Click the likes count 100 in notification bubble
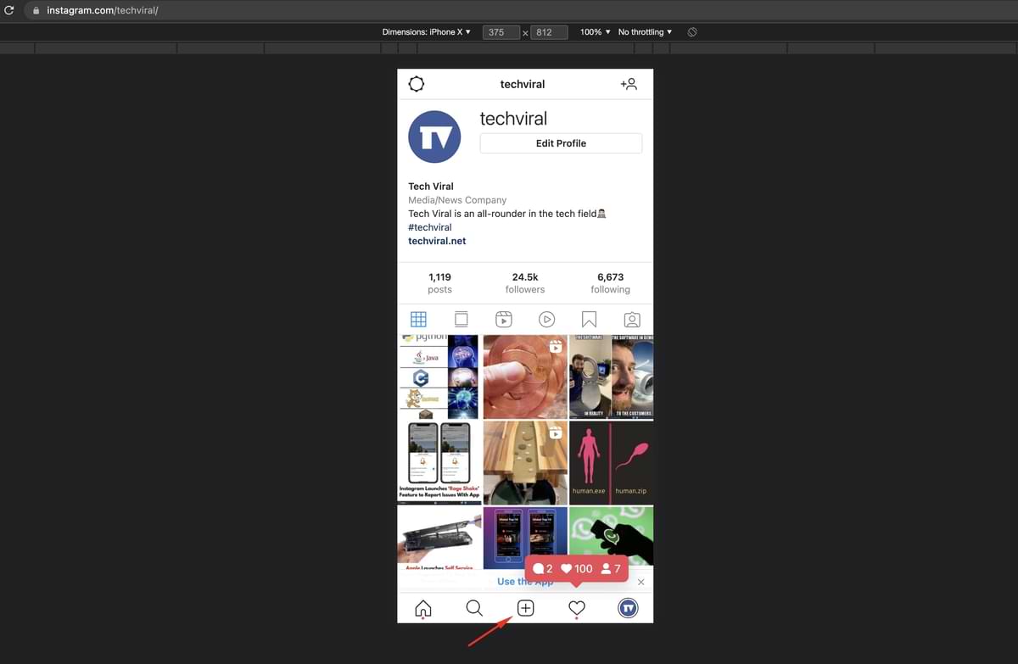The height and width of the screenshot is (664, 1018). point(577,568)
